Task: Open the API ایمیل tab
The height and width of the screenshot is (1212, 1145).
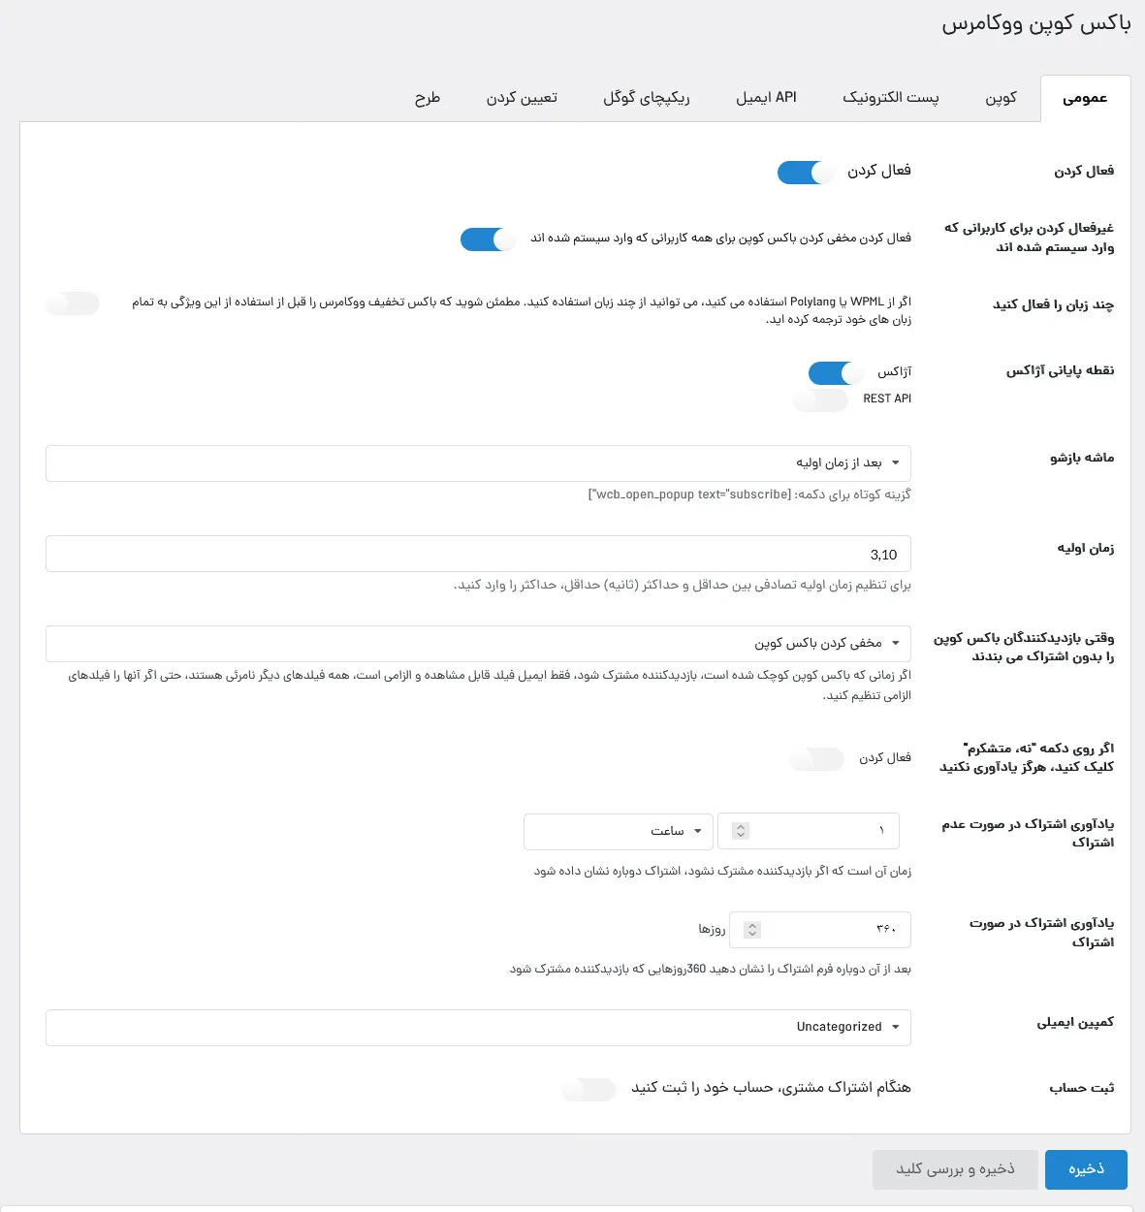Action: click(x=766, y=98)
